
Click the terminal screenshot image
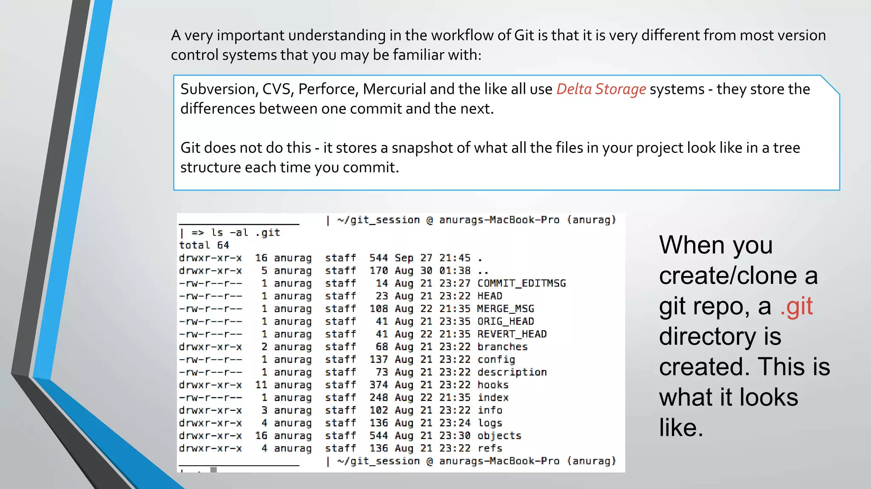click(401, 343)
